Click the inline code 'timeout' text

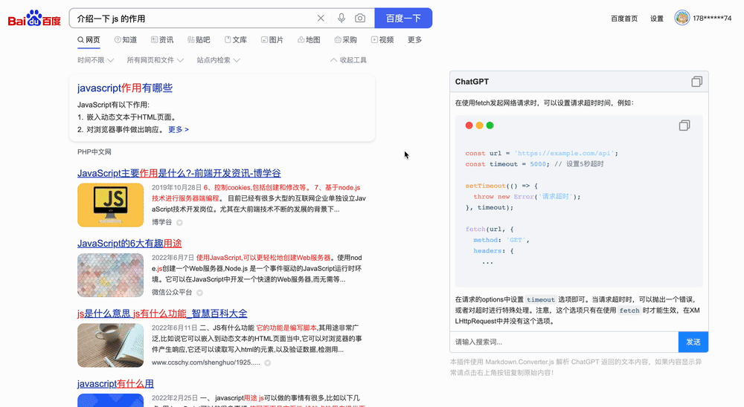(540, 299)
